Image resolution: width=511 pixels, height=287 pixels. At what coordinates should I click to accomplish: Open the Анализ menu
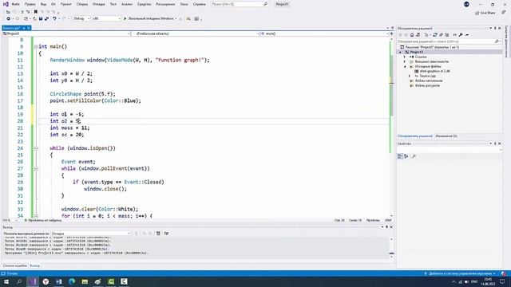pos(127,4)
